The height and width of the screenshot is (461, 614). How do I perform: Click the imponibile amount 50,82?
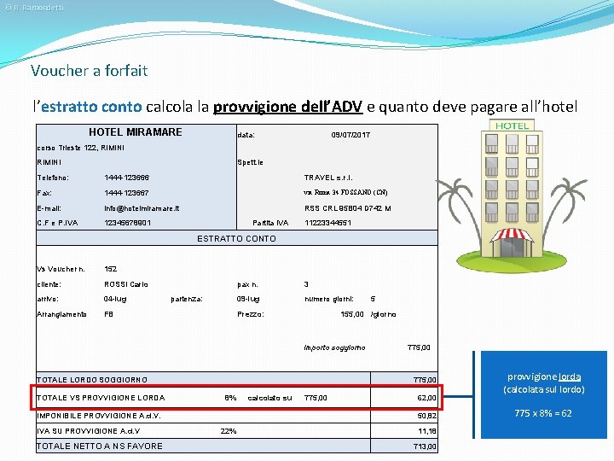(x=426, y=416)
